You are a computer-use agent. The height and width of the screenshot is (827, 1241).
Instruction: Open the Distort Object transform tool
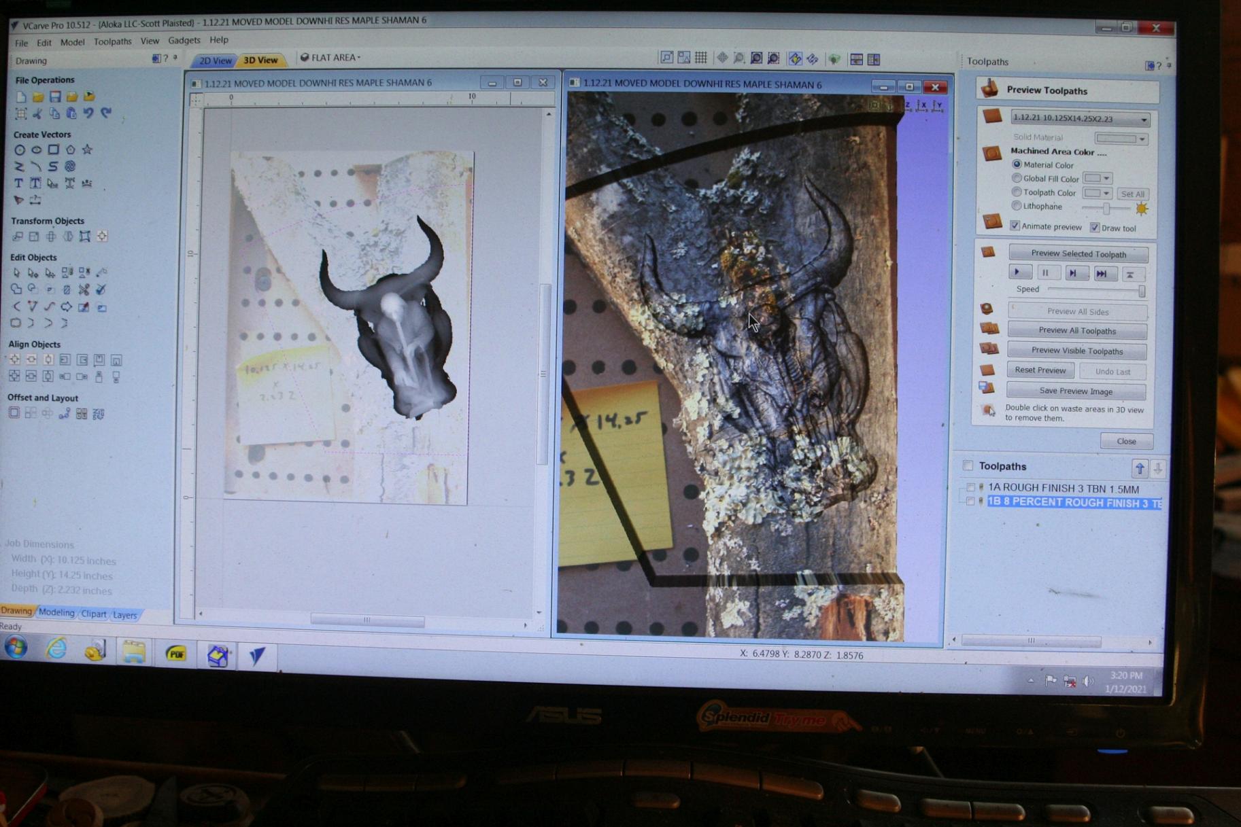click(85, 236)
